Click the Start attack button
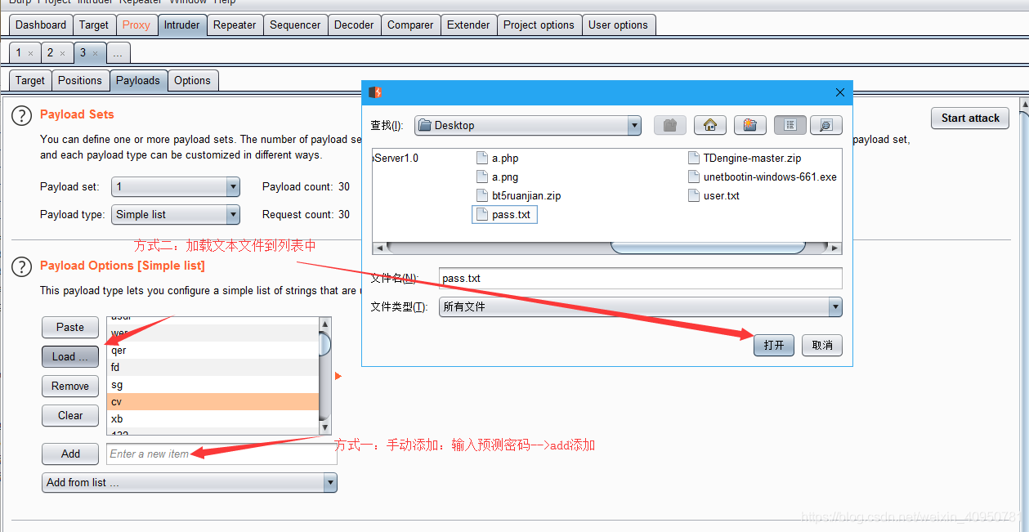The height and width of the screenshot is (532, 1029). tap(970, 118)
